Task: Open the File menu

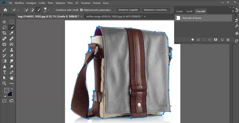Action: 10,3
